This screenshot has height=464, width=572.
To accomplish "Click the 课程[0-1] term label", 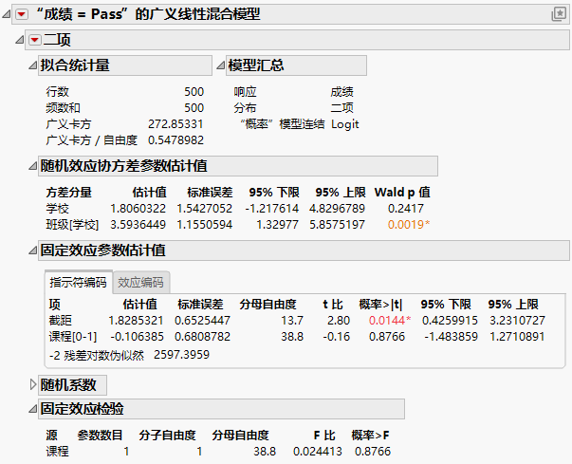I will pos(73,337).
